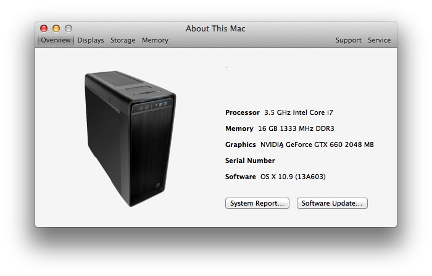Screen dimensions: 432x276
Task: Open the Memory tab
Action: pyautogui.click(x=155, y=40)
